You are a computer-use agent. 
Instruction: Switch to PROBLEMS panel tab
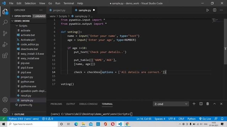pos(56,104)
